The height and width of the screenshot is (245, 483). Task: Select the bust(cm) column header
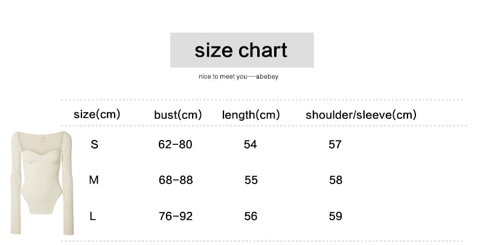tap(178, 115)
